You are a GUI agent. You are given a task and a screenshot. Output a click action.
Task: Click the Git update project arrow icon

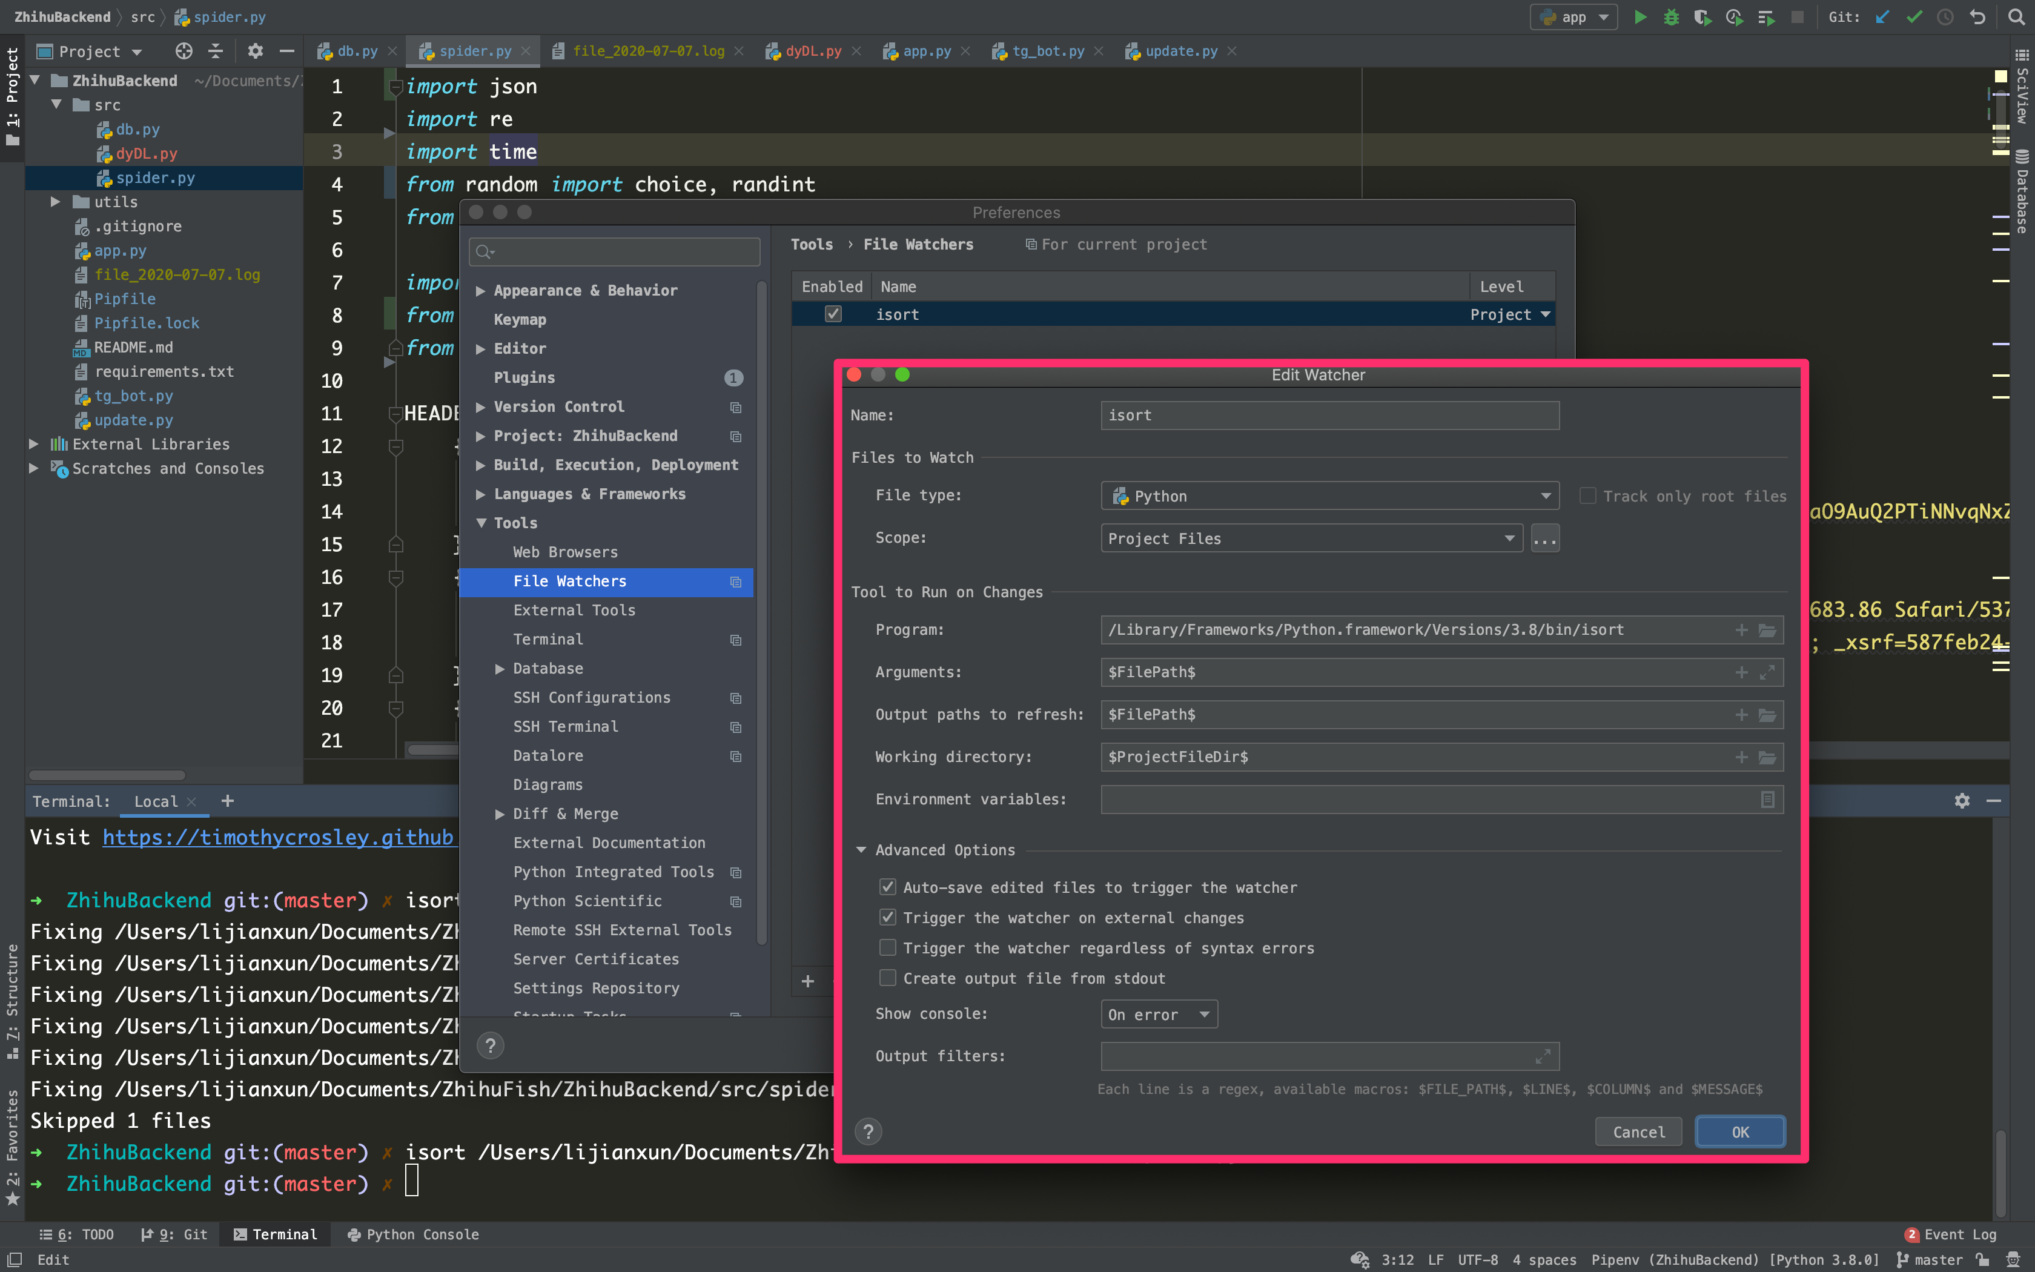point(1882,17)
